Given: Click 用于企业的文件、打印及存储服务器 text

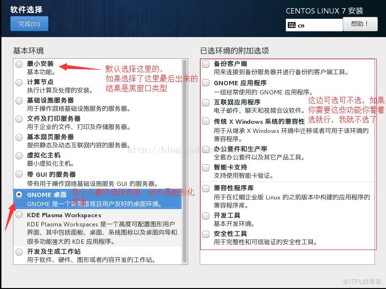Looking at the screenshot, I should point(78,127).
